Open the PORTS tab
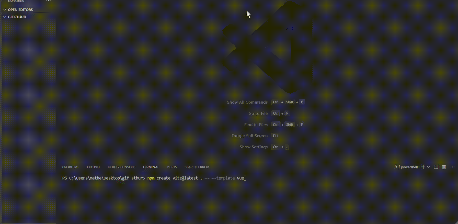Viewport: 458px width, 224px height. click(172, 167)
